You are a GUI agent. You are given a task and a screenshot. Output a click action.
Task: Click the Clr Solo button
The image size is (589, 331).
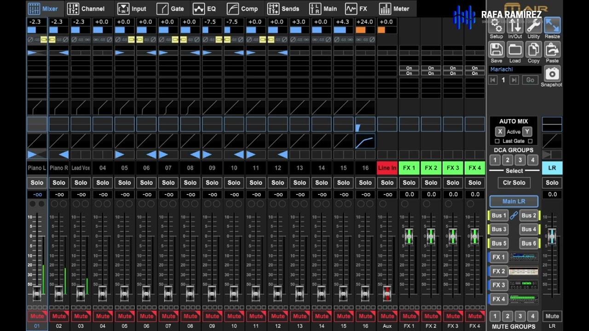click(514, 183)
